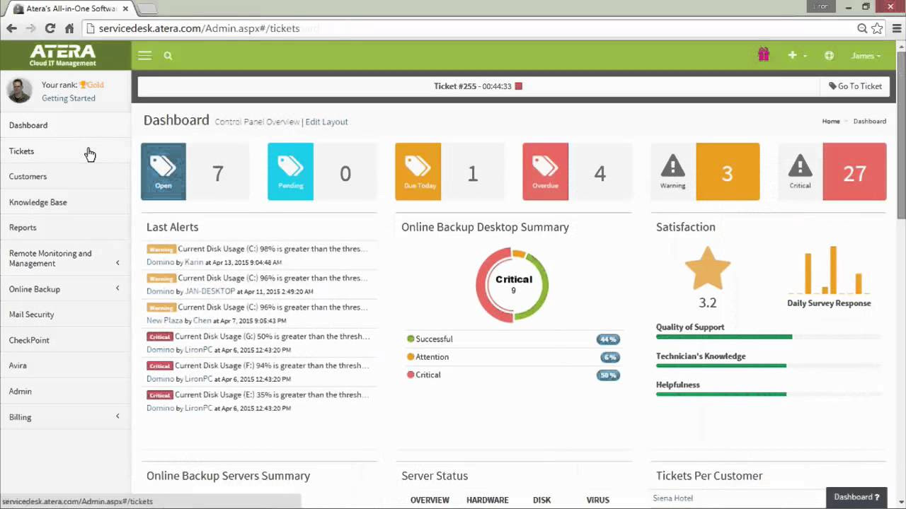Open Dashboard in the sidebar
This screenshot has height=509, width=906.
click(28, 125)
